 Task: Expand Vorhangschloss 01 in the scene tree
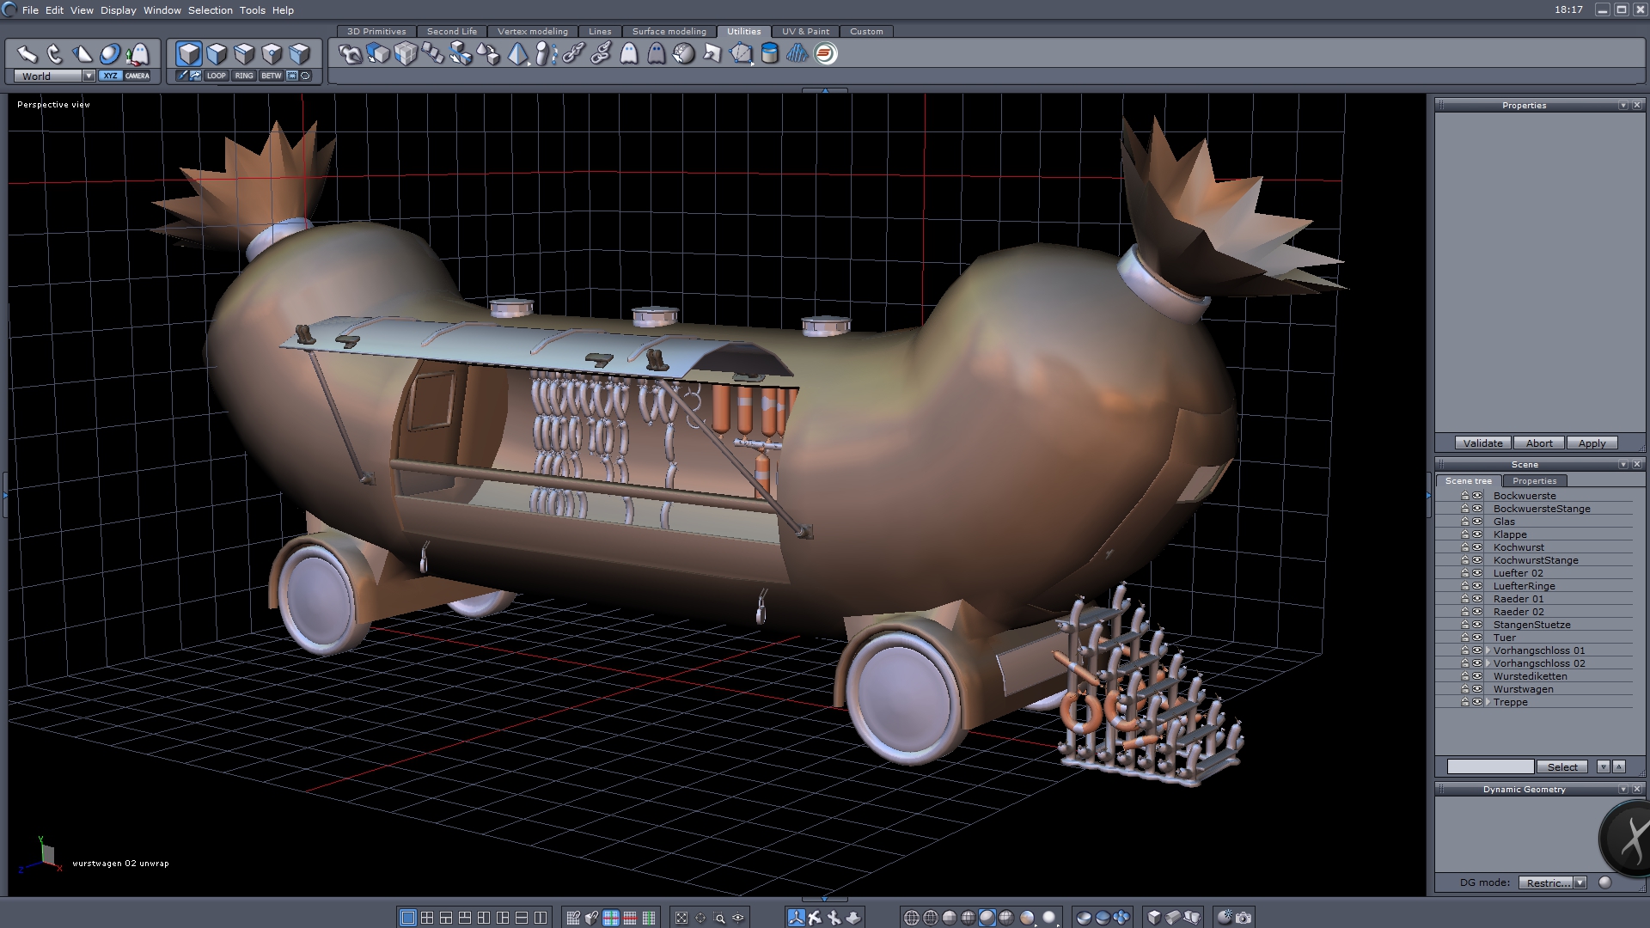click(1488, 650)
